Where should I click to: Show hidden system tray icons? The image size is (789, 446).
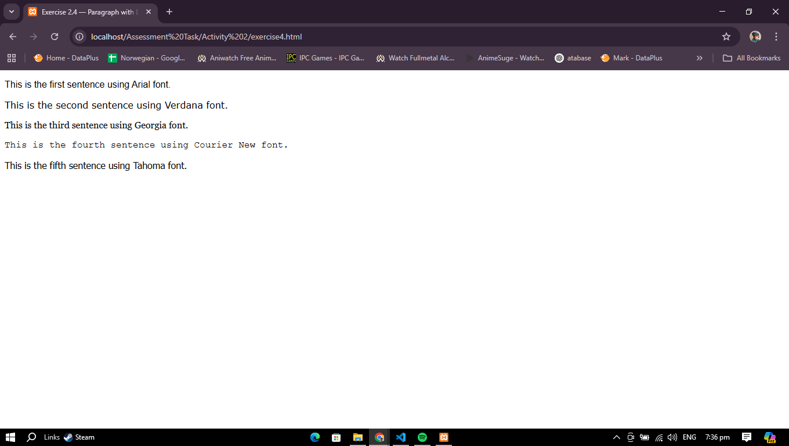tap(617, 437)
